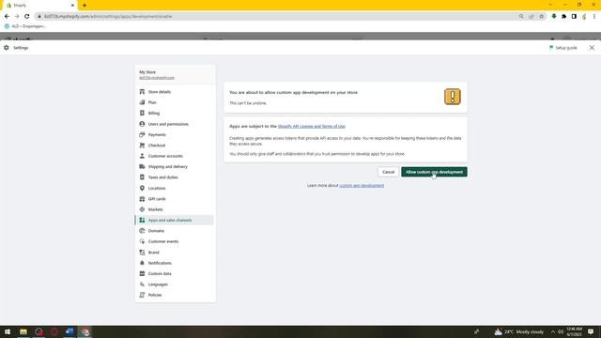This screenshot has width=601, height=338.
Task: Open the custom app development help link
Action: [362, 186]
